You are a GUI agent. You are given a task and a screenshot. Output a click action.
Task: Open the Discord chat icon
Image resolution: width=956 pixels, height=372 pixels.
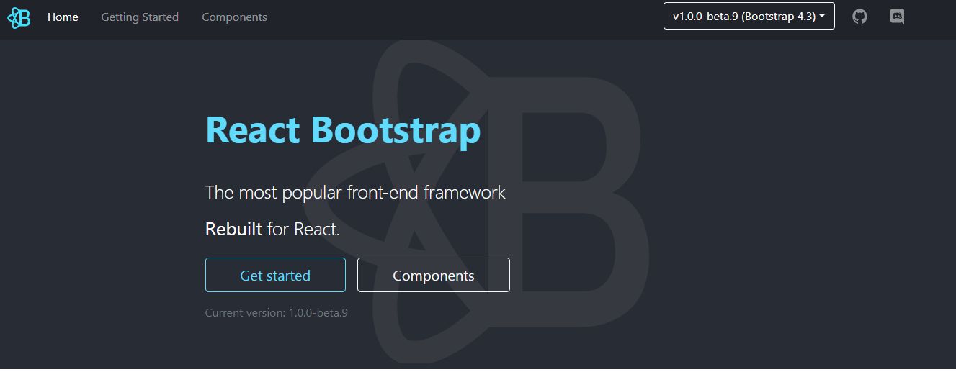(x=897, y=17)
